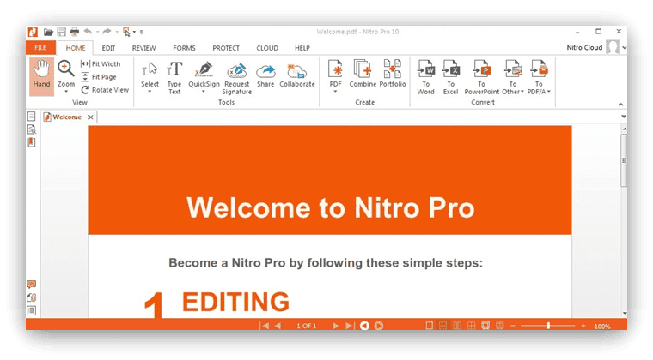Click the Nitro Pro logo icon
This screenshot has height=360, width=653.
(33, 32)
